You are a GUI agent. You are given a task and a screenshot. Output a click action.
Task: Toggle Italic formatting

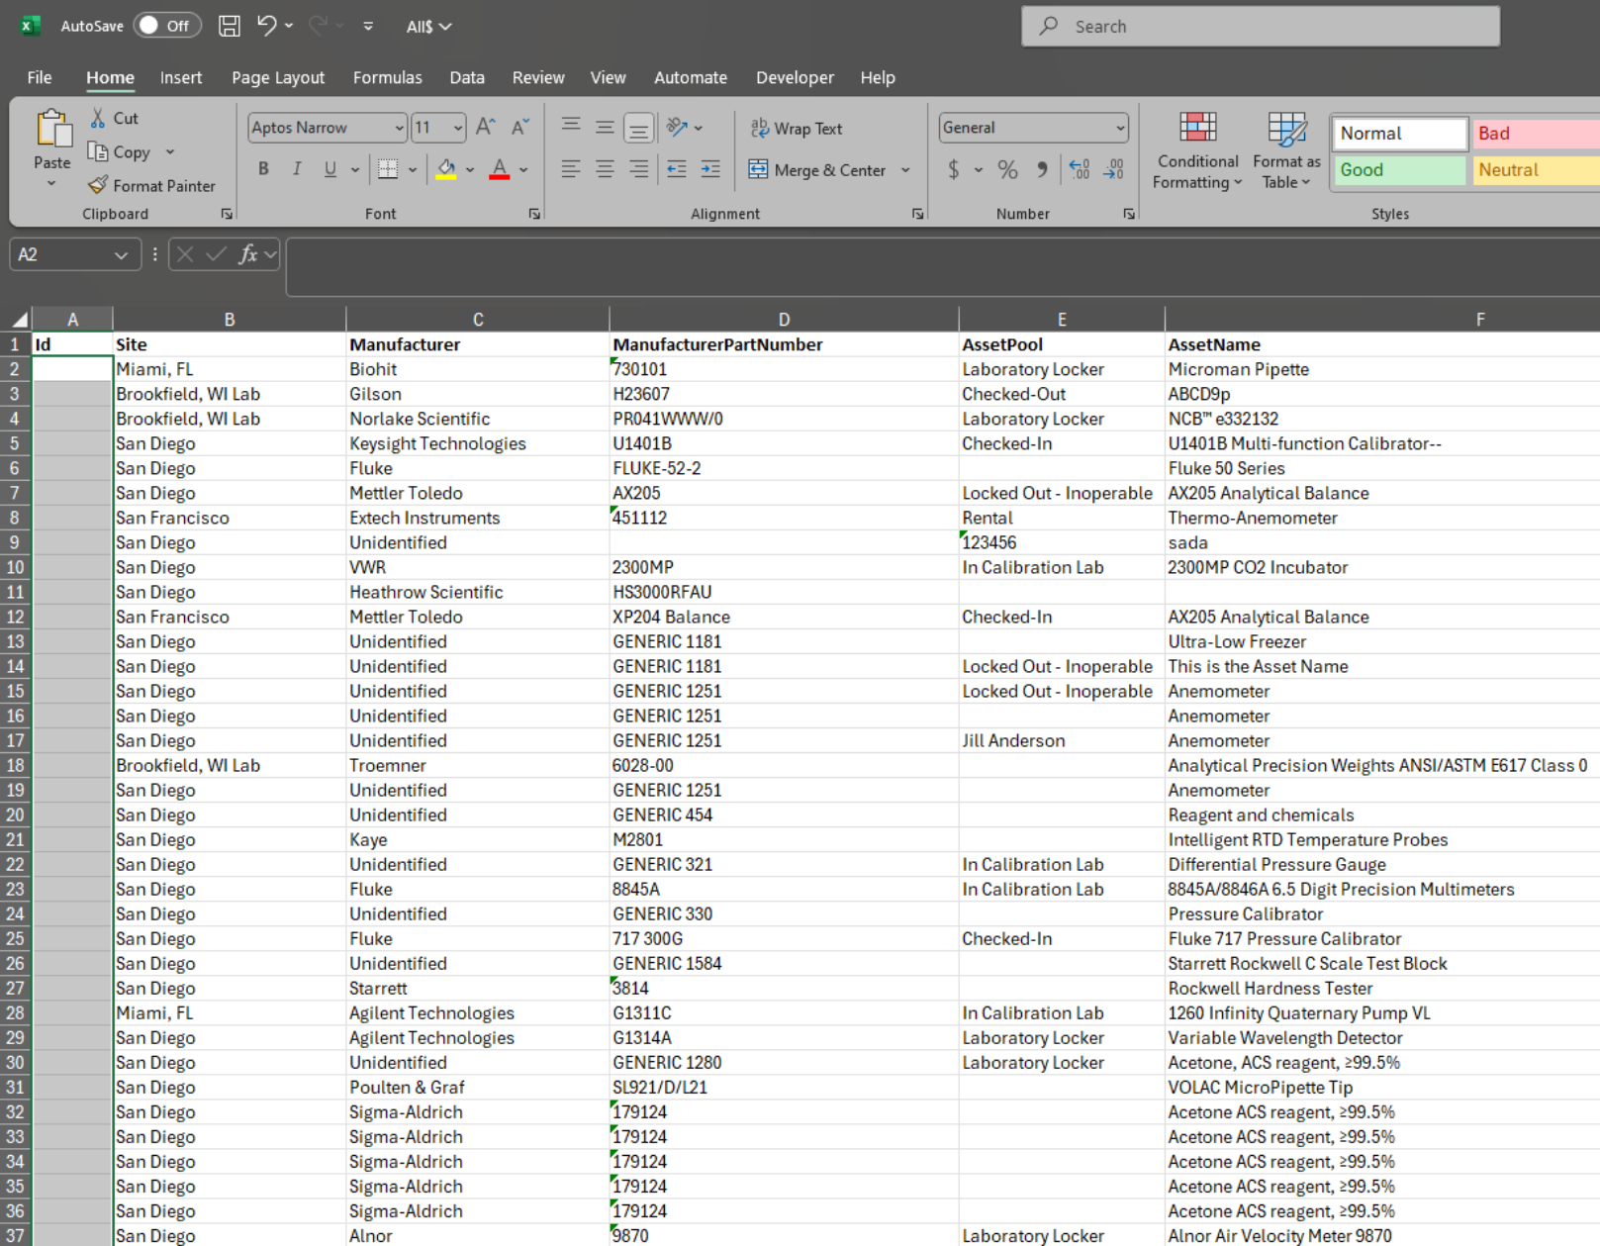[x=297, y=169]
